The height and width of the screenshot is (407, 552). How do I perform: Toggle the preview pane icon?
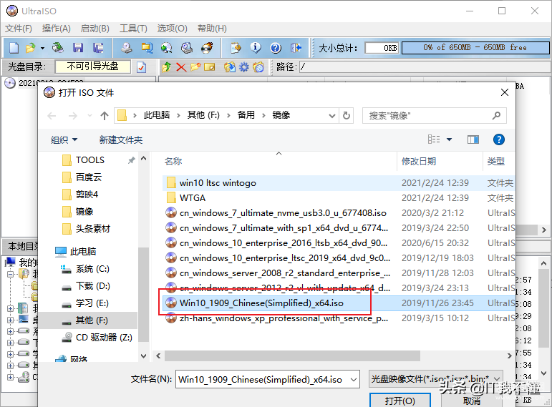473,139
